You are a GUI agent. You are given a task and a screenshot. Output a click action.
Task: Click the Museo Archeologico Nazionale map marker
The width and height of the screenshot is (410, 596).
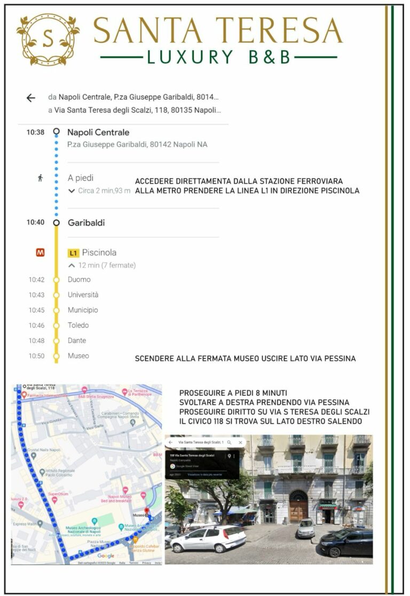point(94,521)
